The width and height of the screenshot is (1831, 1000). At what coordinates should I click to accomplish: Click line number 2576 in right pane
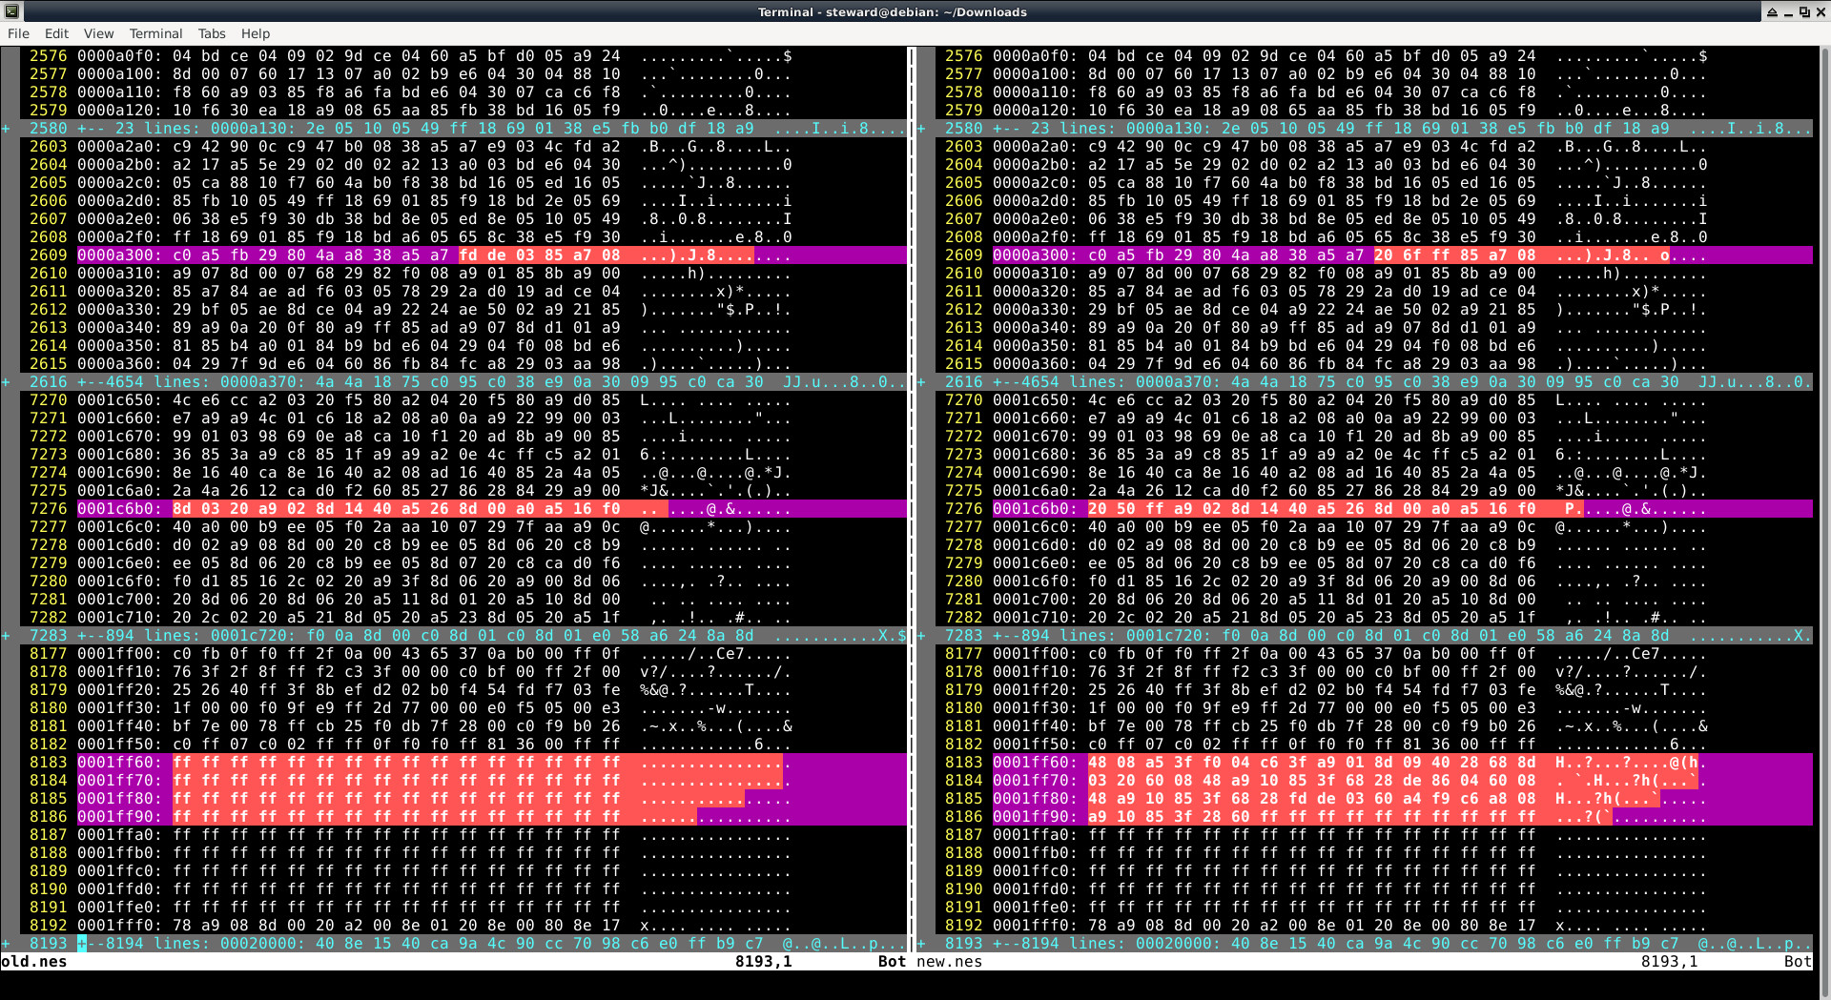pos(963,56)
